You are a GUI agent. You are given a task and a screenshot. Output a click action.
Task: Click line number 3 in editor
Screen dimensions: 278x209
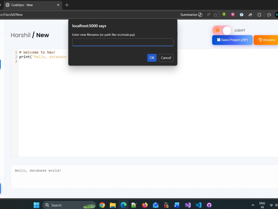click(16, 61)
